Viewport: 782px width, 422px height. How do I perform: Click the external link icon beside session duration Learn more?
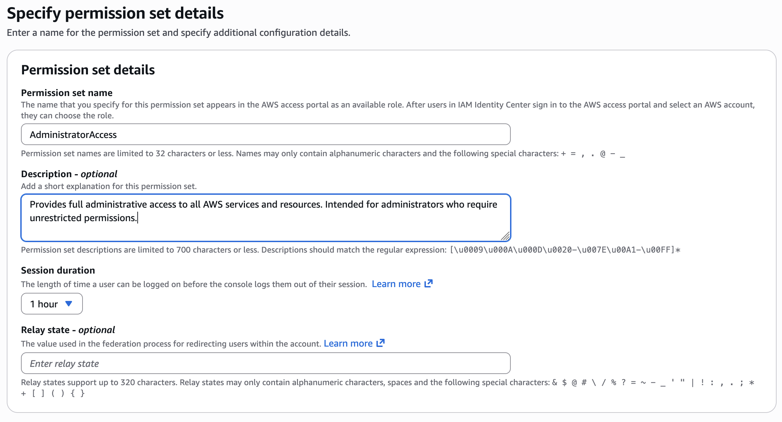coord(429,284)
